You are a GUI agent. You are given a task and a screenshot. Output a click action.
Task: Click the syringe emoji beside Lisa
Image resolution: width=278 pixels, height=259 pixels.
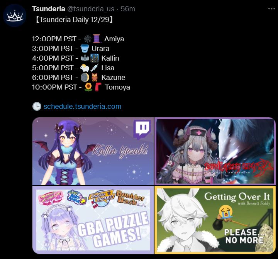point(95,68)
